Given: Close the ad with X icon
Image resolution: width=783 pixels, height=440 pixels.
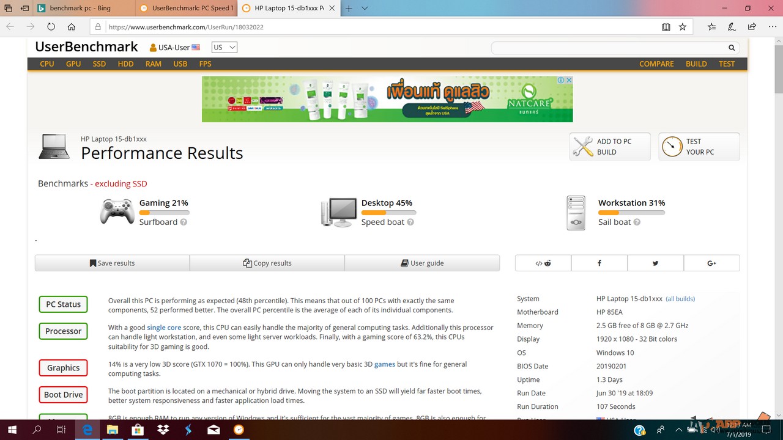Looking at the screenshot, I should click(569, 80).
